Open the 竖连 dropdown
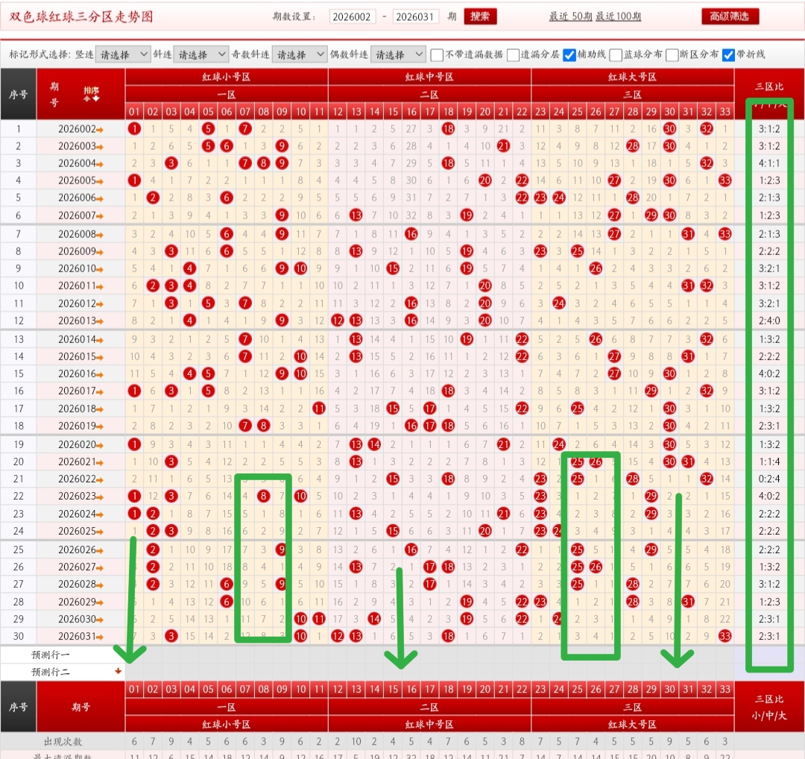Viewport: 805px width, 759px height. [x=123, y=54]
